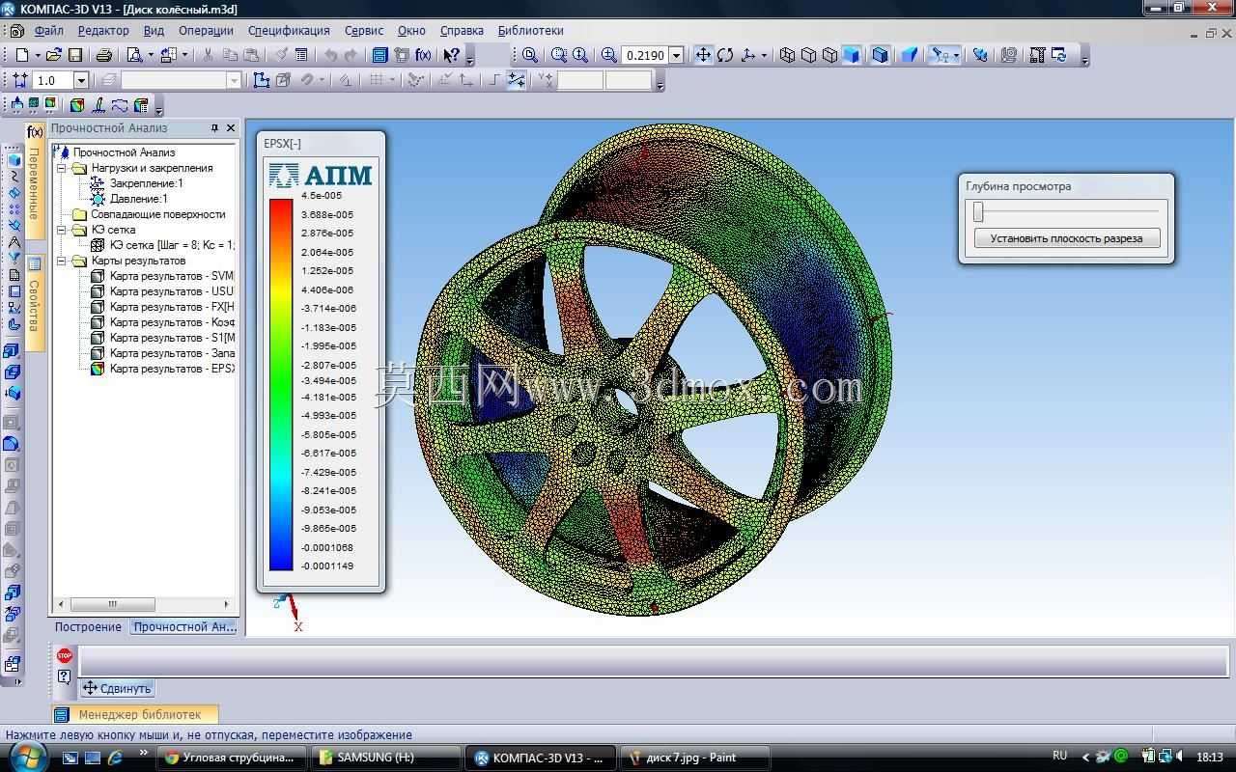
Task: Click the current step icon beside 1.0
Action: click(x=19, y=80)
